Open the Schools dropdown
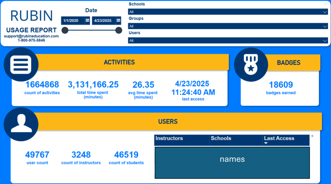 click(x=228, y=12)
